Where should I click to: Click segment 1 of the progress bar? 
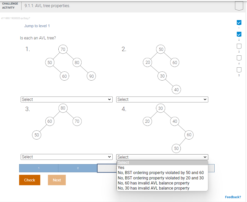[x=38, y=168]
